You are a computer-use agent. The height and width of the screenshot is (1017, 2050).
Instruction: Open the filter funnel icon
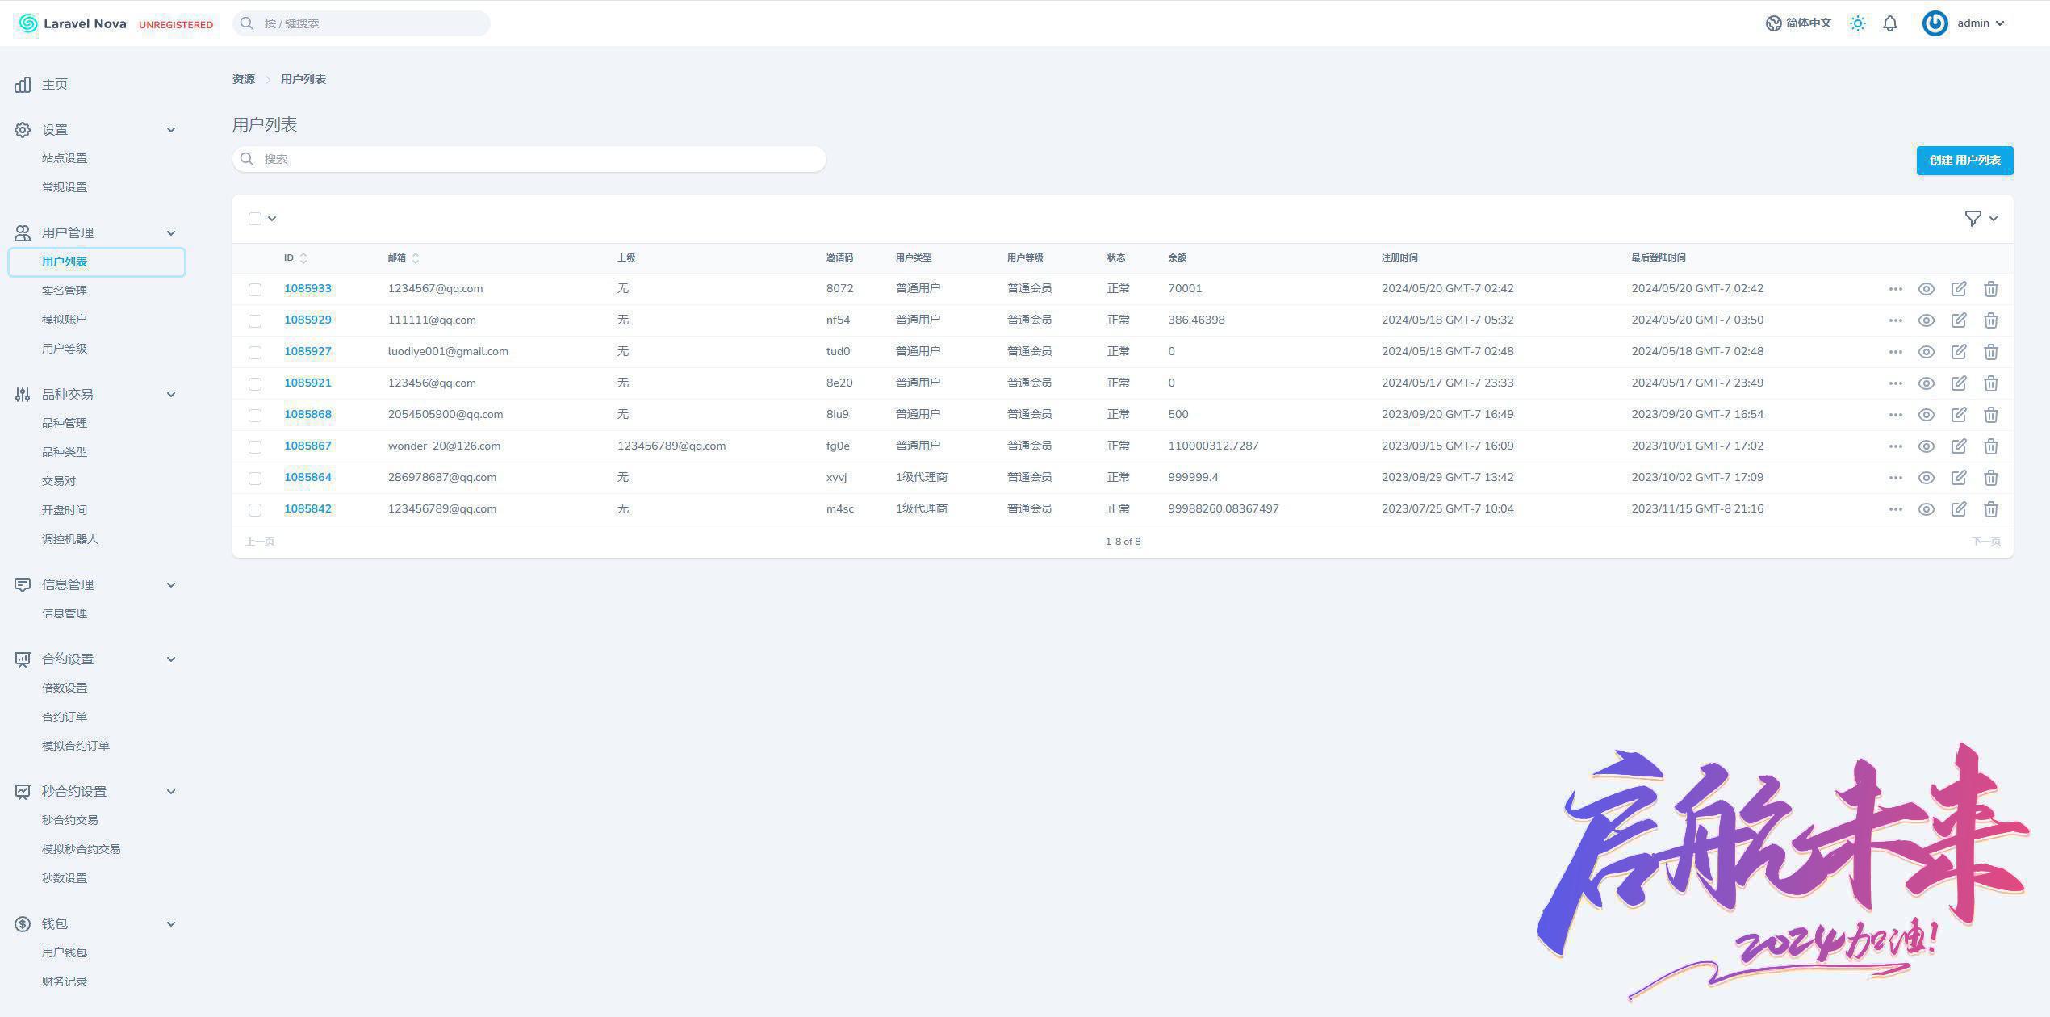[x=1973, y=219]
